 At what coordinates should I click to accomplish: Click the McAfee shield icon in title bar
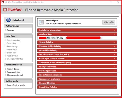pos(3,2)
